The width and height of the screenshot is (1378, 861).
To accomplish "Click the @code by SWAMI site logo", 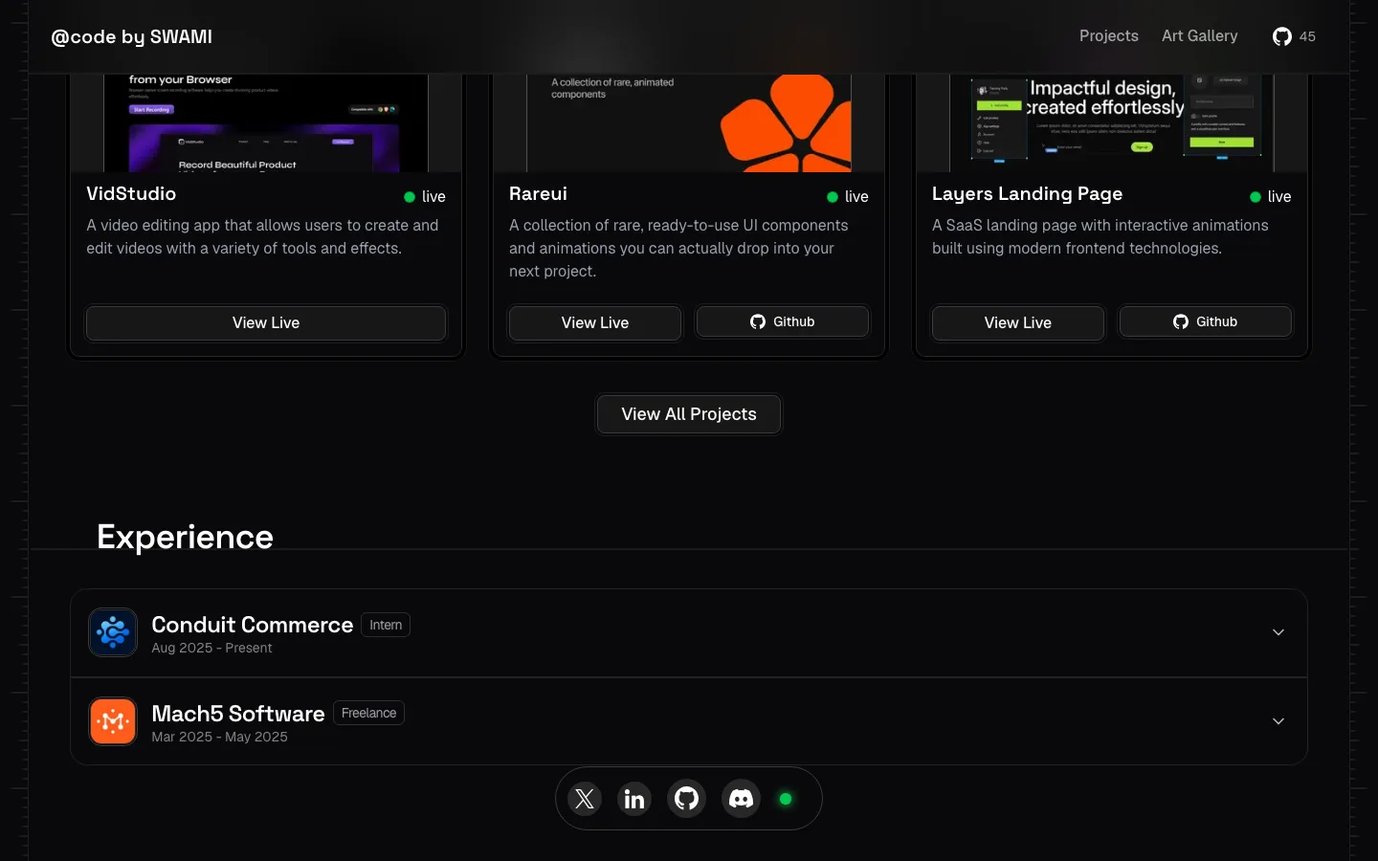I will 132,36.
